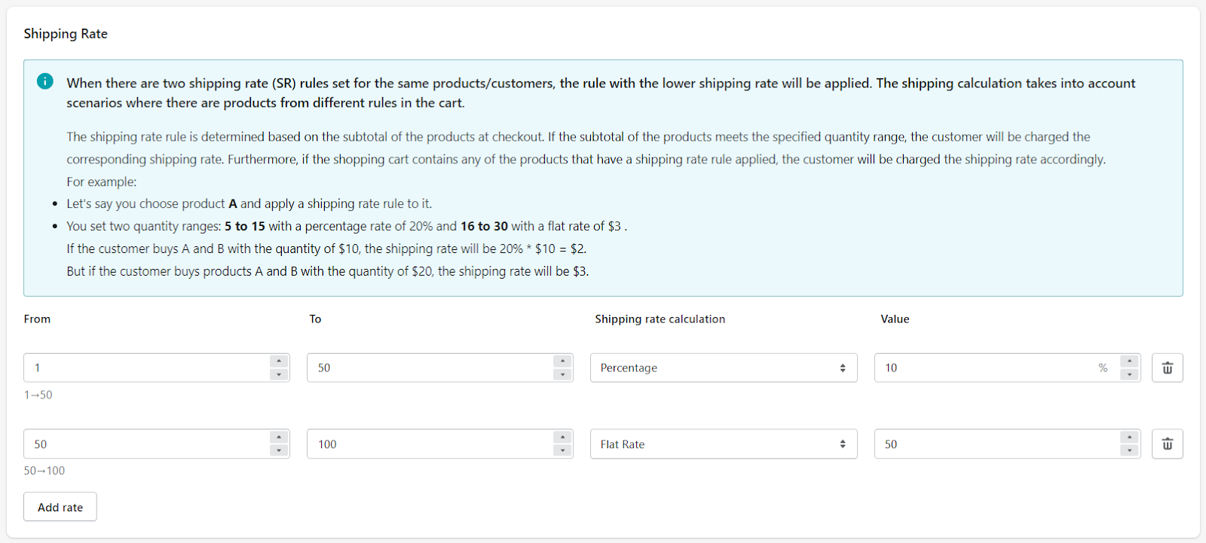Focus the first row From field containing 1
This screenshot has height=543, width=1206.
pos(147,368)
